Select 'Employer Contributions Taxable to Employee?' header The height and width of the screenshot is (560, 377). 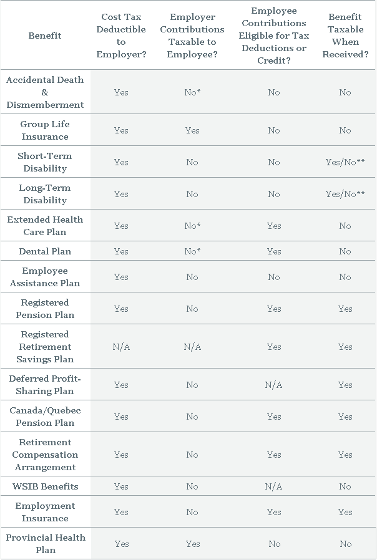[192, 36]
